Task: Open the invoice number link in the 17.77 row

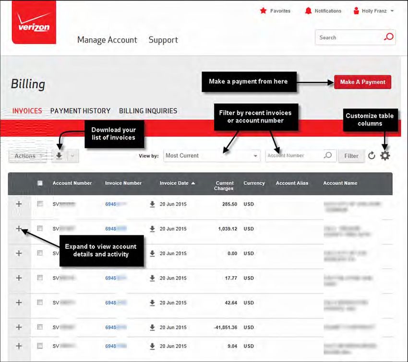Action: click(116, 278)
